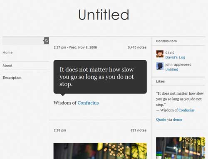Click the Description text in the sidebar
Viewport: 208px width, 159px height.
[12, 78]
